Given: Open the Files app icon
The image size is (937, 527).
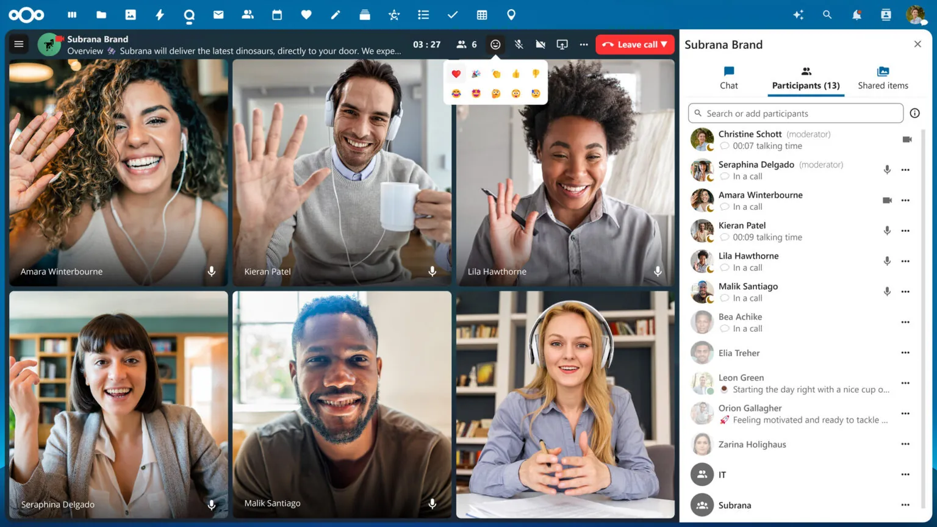Looking at the screenshot, I should point(101,15).
